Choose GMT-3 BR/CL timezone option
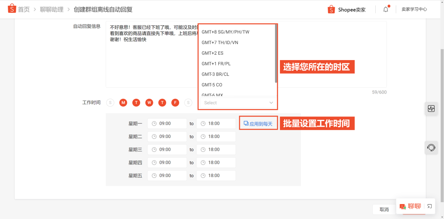The height and width of the screenshot is (219, 444). [x=215, y=74]
